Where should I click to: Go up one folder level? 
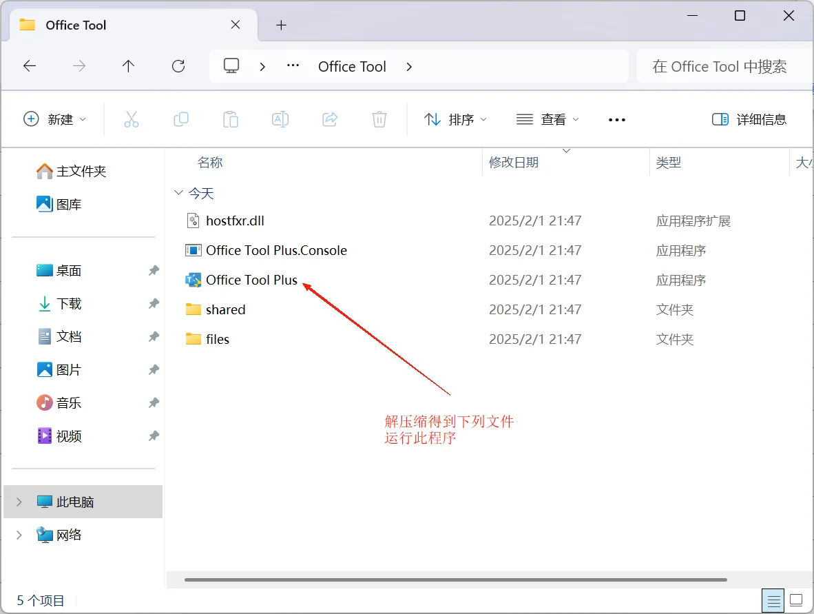[x=128, y=65]
